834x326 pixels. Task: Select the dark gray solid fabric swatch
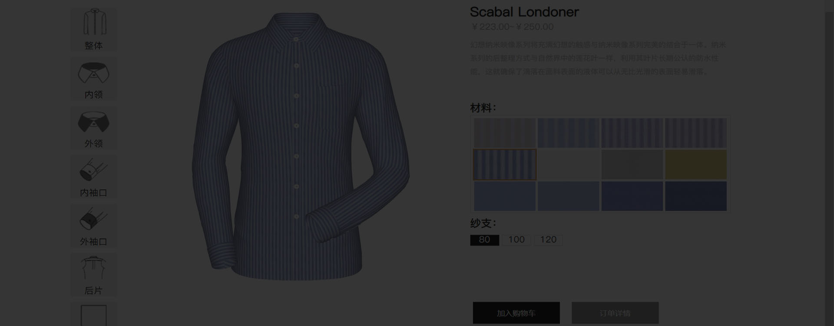pyautogui.click(x=632, y=165)
